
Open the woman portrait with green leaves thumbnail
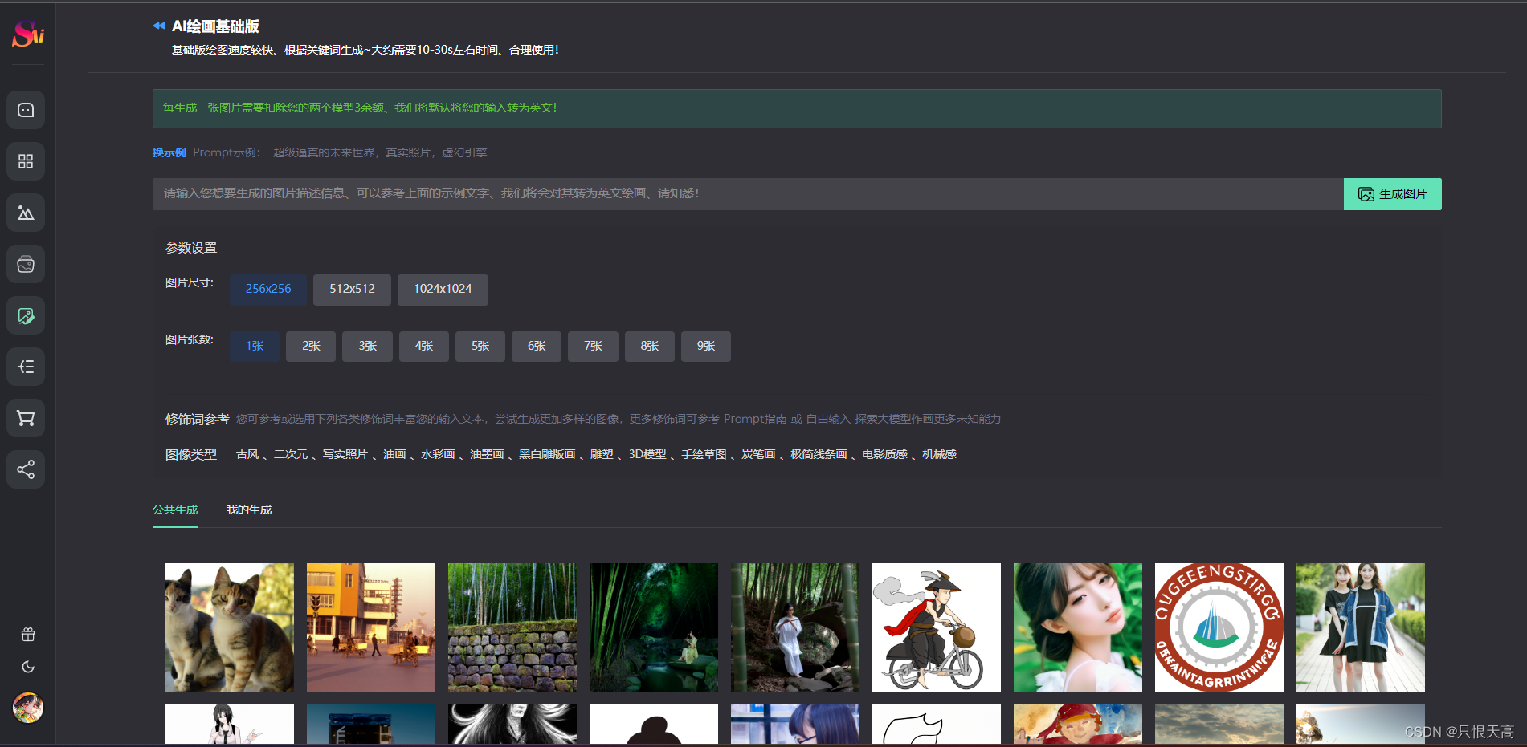1078,627
